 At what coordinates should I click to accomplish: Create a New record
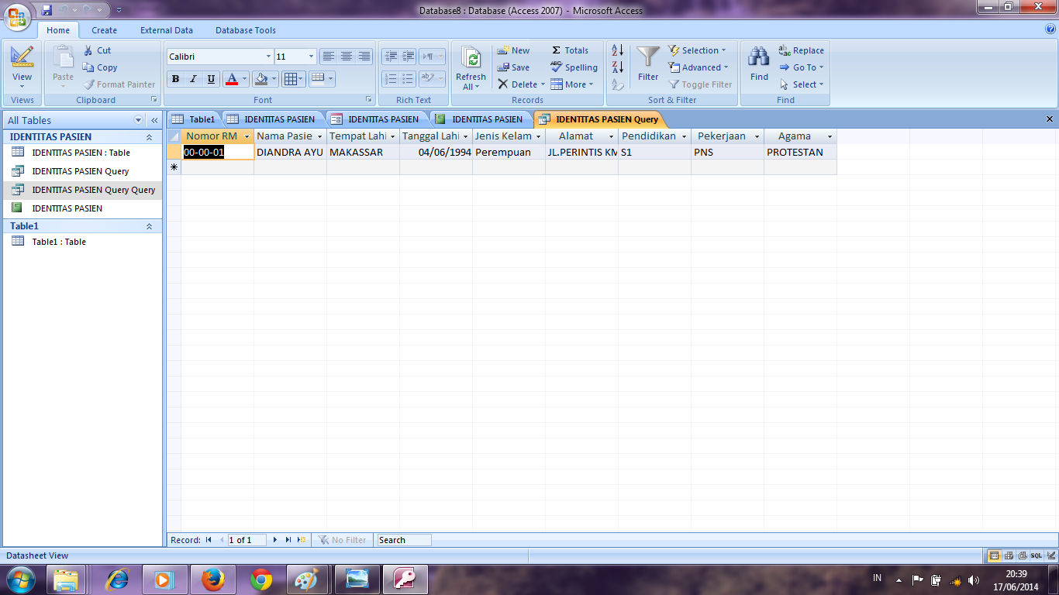513,50
